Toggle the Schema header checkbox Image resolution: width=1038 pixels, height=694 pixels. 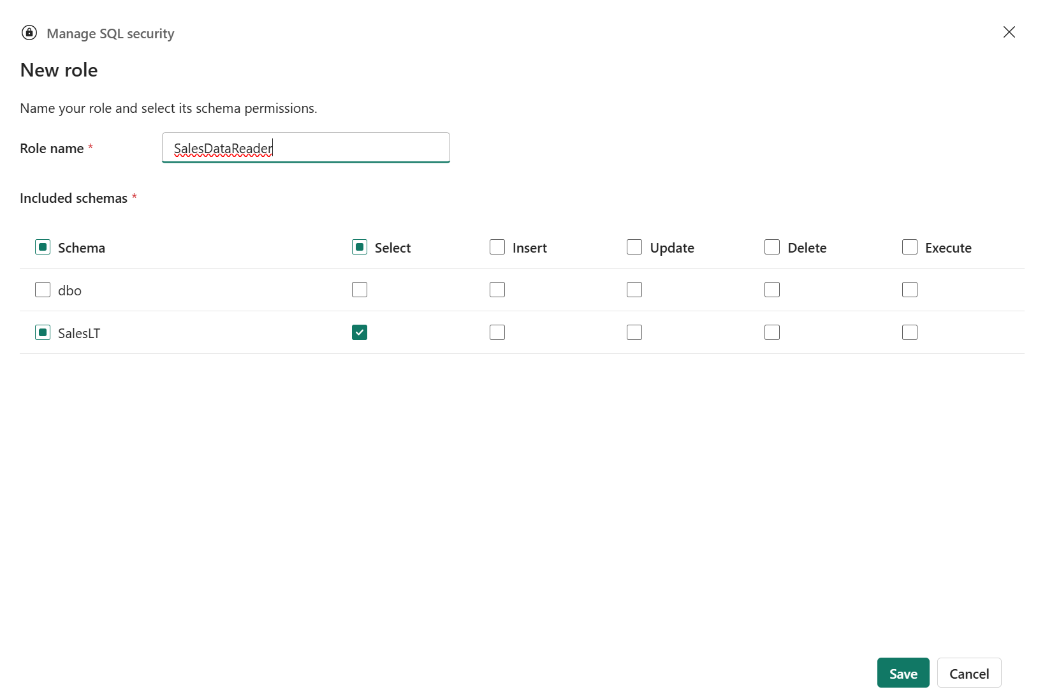click(x=43, y=247)
